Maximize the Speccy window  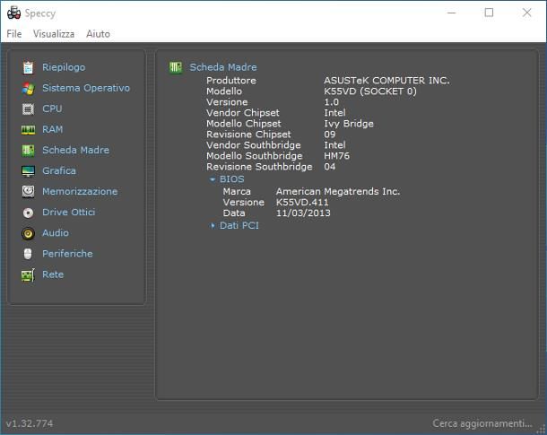489,13
